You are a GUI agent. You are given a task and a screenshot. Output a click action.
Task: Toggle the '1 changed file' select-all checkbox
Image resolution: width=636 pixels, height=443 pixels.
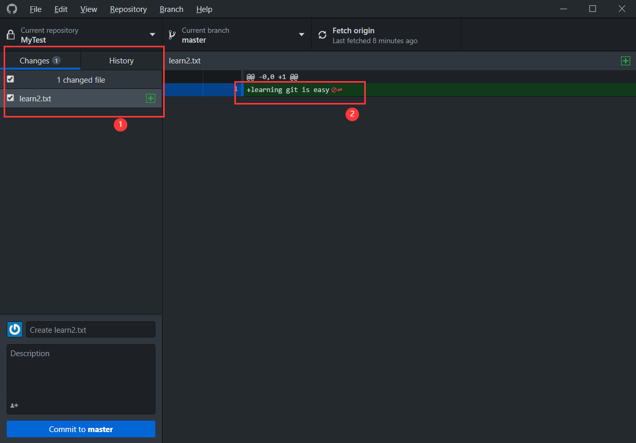click(x=10, y=80)
